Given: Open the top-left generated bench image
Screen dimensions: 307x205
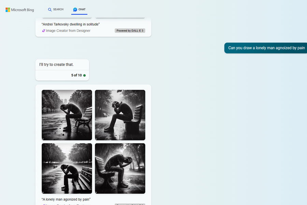Looking at the screenshot, I should (67, 115).
